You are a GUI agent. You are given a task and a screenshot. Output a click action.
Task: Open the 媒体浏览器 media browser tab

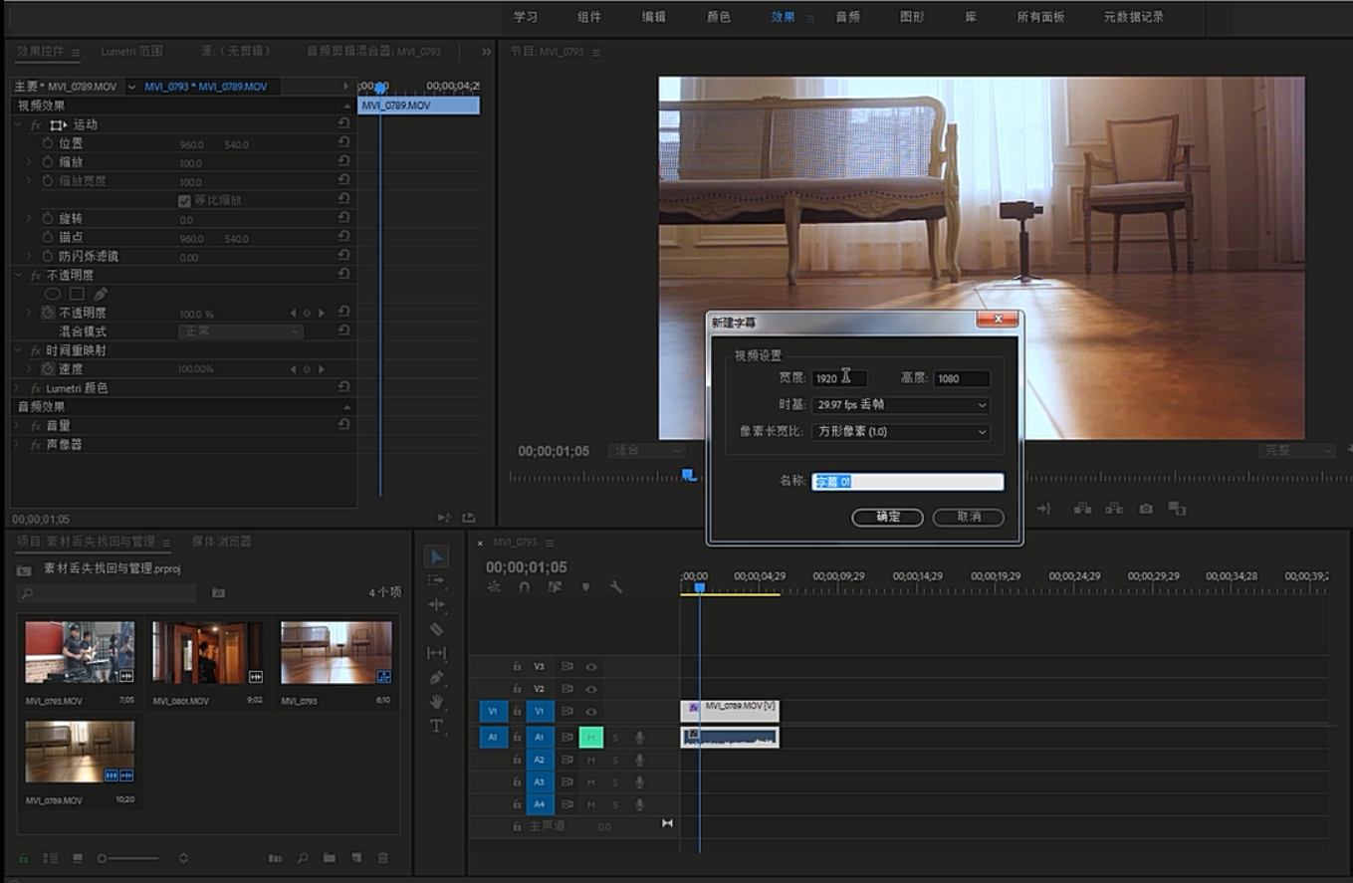[221, 542]
